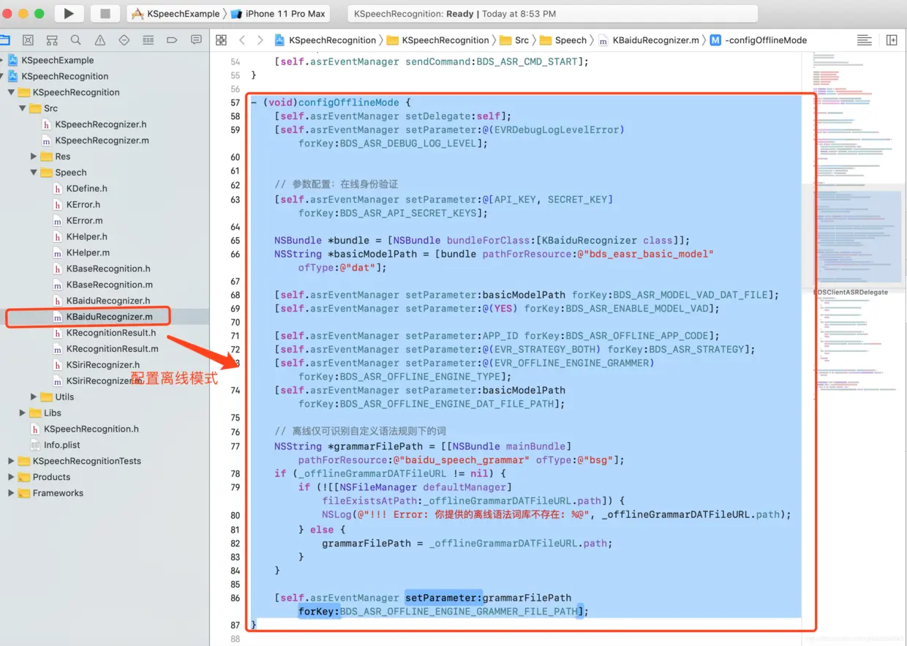This screenshot has height=646, width=907.
Task: Open KHelper.h file
Action: (80, 237)
